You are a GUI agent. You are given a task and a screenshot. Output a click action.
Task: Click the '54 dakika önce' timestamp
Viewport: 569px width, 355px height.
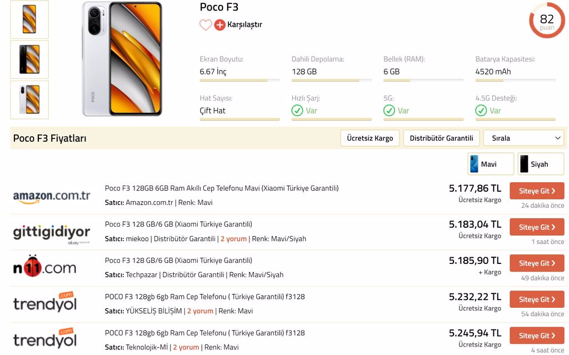click(542, 314)
